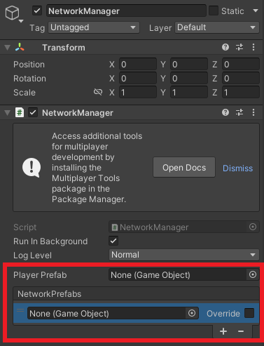Click the NetworkManager script hash icon
This screenshot has width=264, height=346.
pos(20,112)
